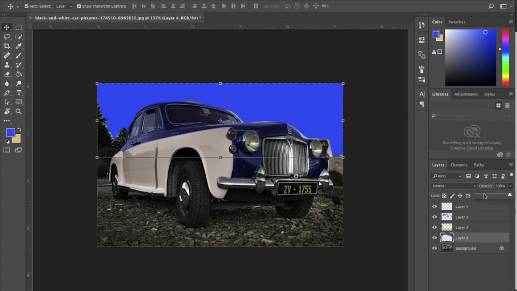This screenshot has width=517, height=291.
Task: Hide Layer 2 using its eye icon
Action: click(435, 217)
